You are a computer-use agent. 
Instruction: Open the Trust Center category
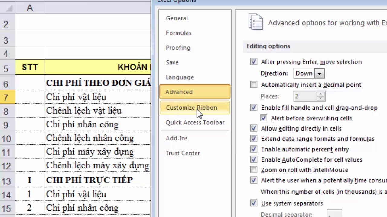(195, 153)
